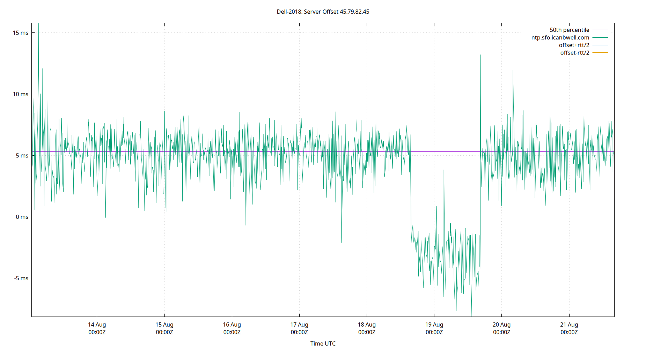The height and width of the screenshot is (349, 646).
Task: Click the '0 ms' y-axis label
Action: pos(22,217)
